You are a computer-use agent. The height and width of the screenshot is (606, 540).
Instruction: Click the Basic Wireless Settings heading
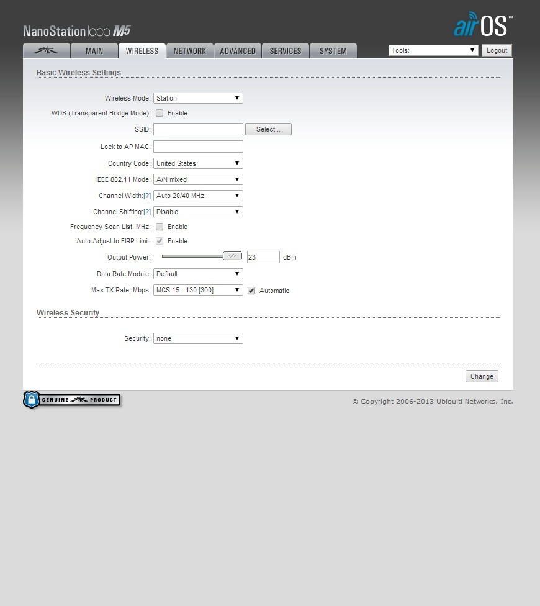(79, 72)
